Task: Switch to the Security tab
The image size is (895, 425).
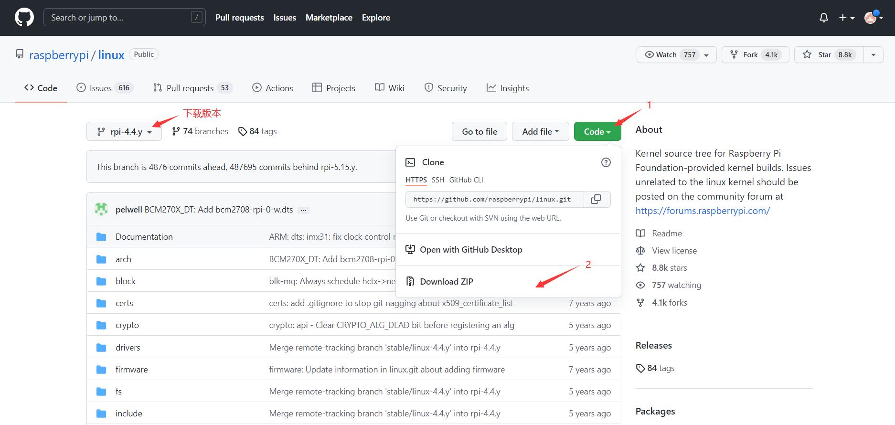Action: [x=446, y=88]
